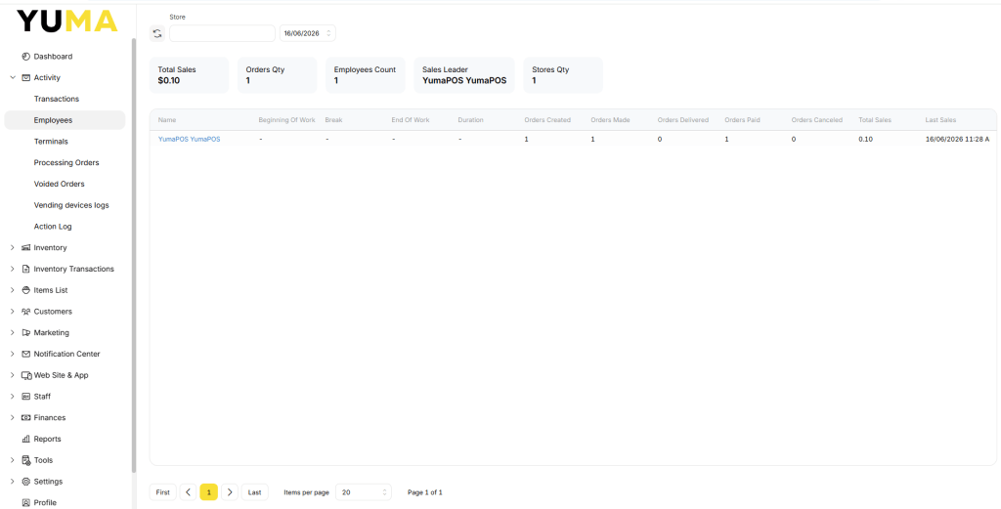The width and height of the screenshot is (1001, 509).
Task: Click the Reports bar chart icon
Action: point(26,439)
